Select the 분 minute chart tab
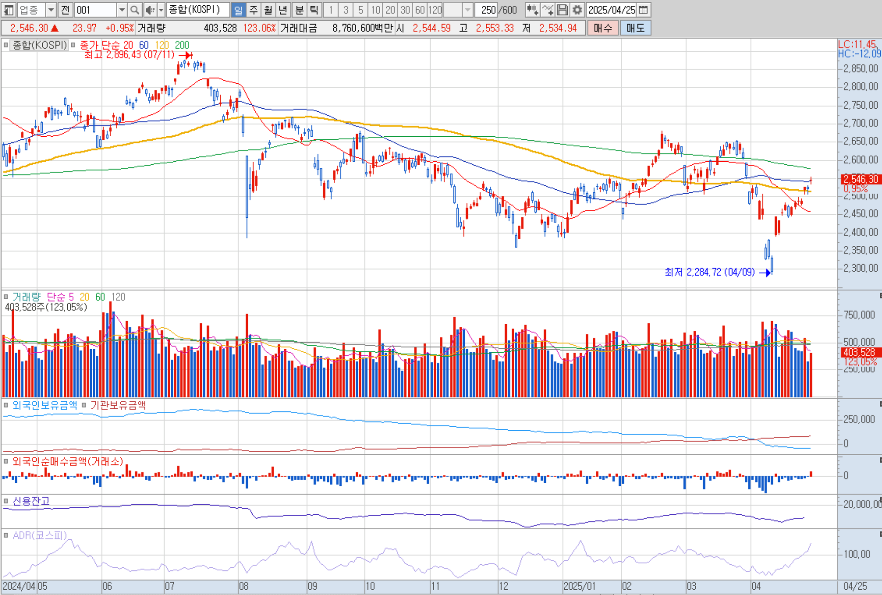882x595 pixels. click(x=299, y=10)
